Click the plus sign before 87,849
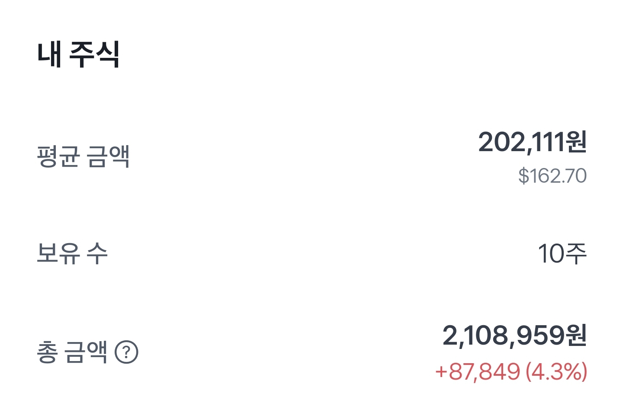Viewport: 623px width, 412px height. pyautogui.click(x=441, y=372)
